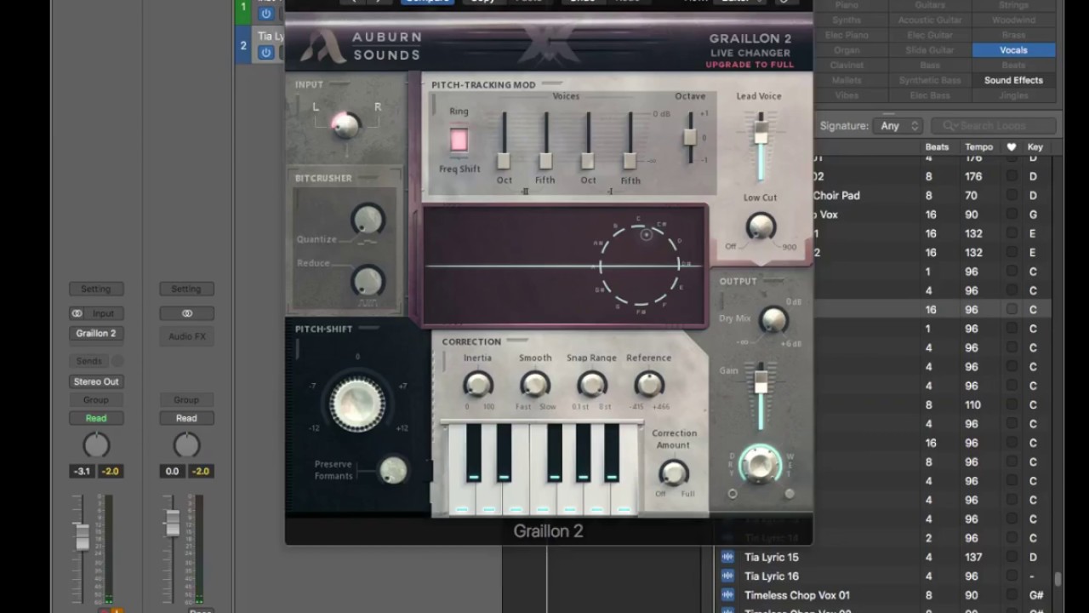The width and height of the screenshot is (1089, 613).
Task: Click the Smooth correction knob
Action: (534, 384)
